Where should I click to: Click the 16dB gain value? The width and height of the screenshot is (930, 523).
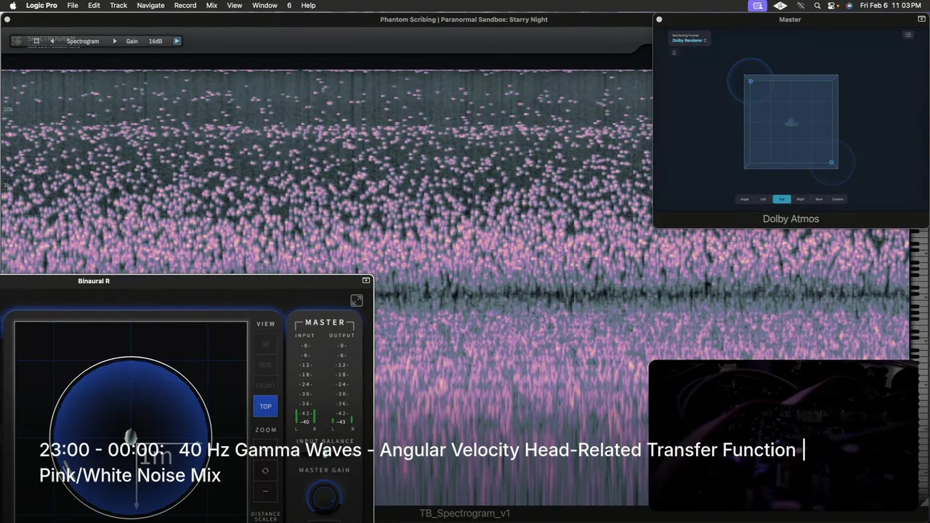pyautogui.click(x=155, y=41)
